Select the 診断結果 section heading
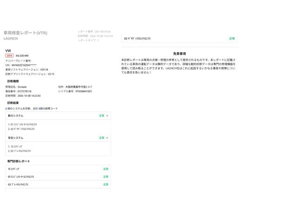Image resolution: width=298 pixels, height=223 pixels. [x=13, y=103]
